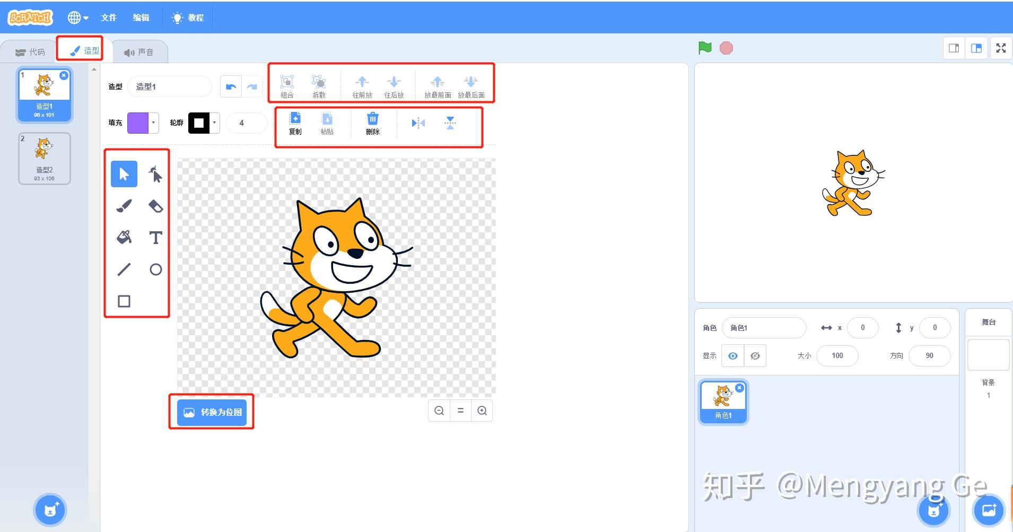Zoom out of the costume canvas
Viewport: 1013px width, 532px height.
coord(439,411)
